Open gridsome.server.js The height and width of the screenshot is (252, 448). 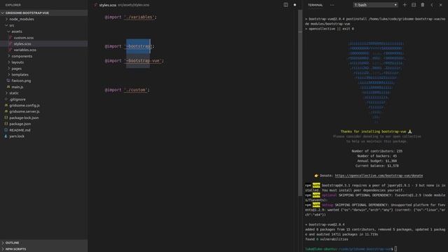[24, 112]
